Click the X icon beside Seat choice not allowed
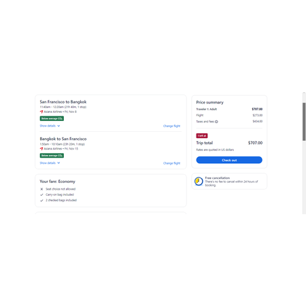This screenshot has width=306, height=306. (41, 189)
